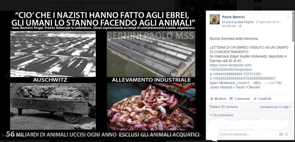Open the emoji smiley picker

point(286,134)
